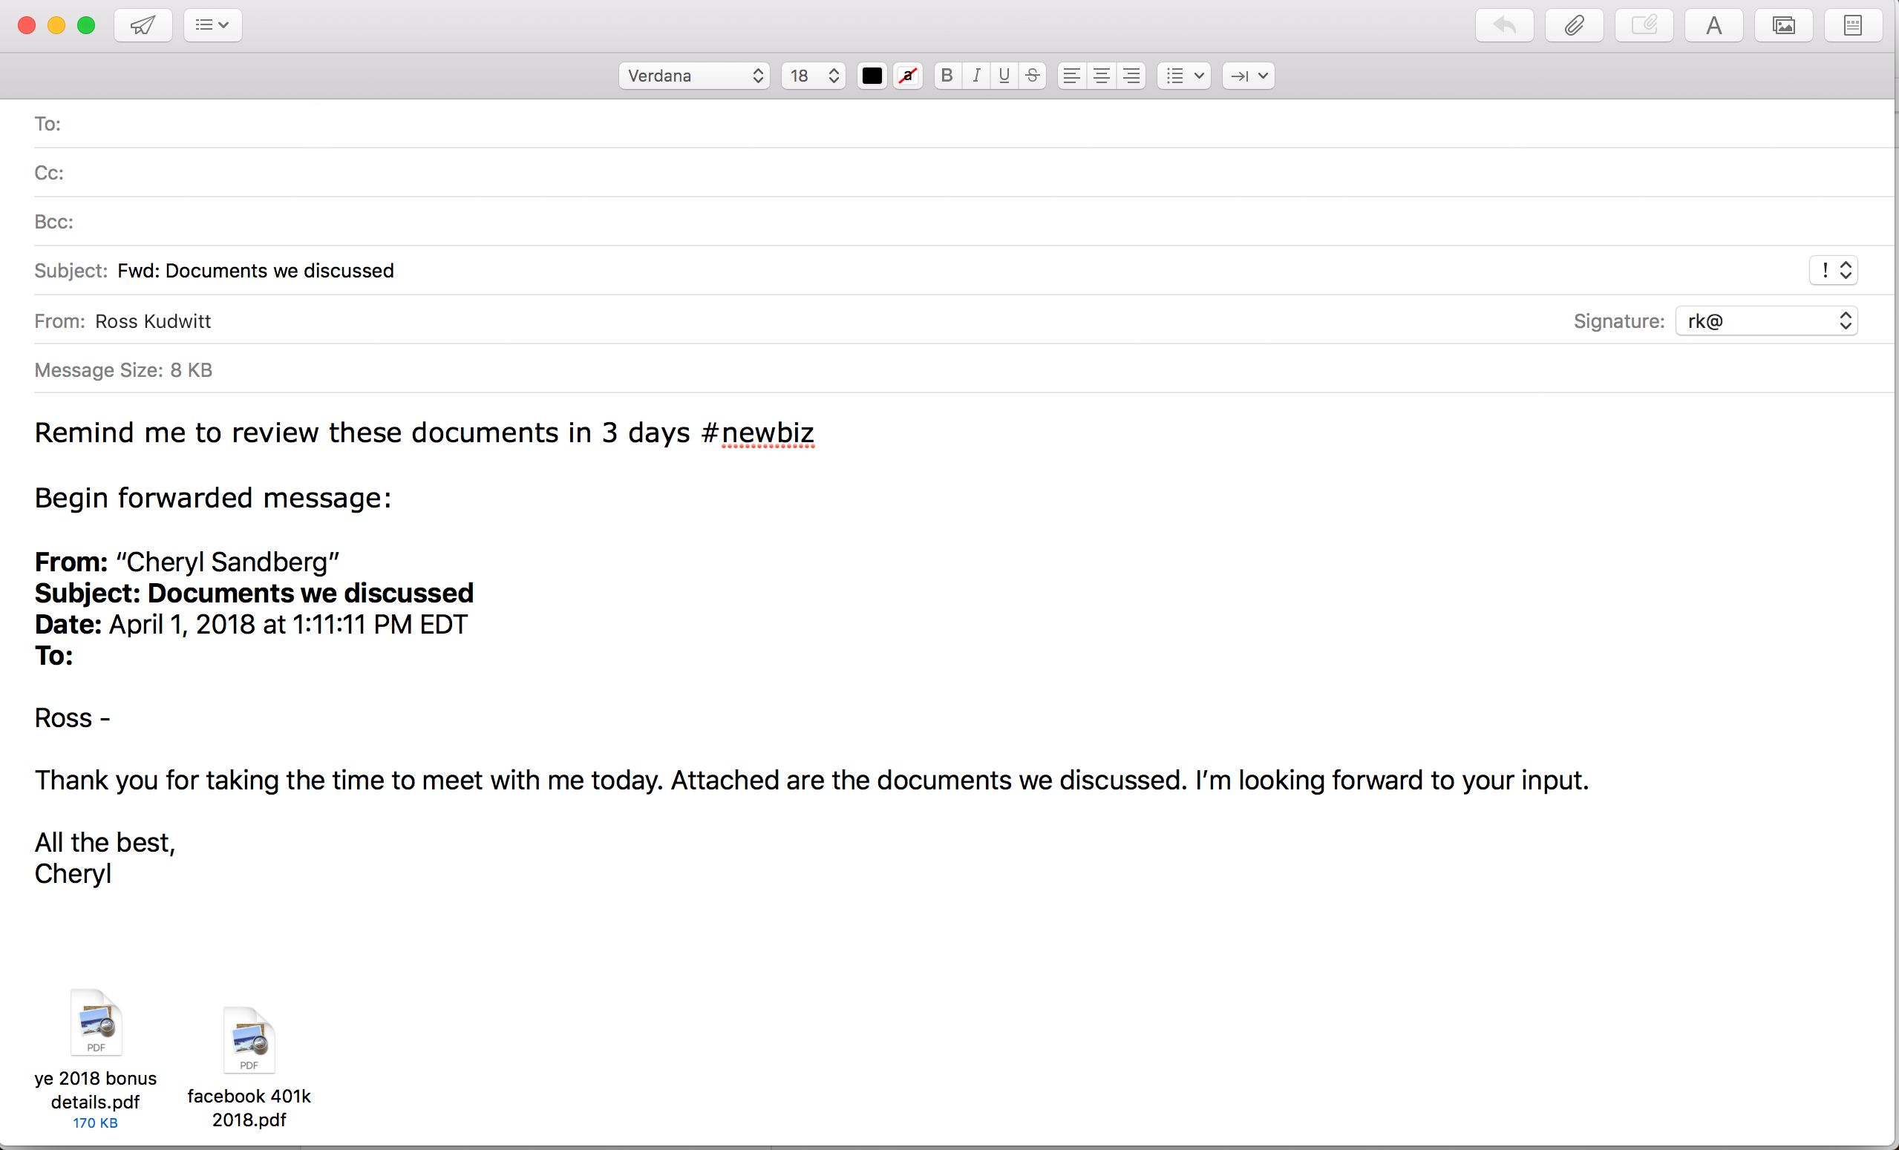Open the Signature rk@ dropdown
1899x1150 pixels.
(x=1765, y=321)
